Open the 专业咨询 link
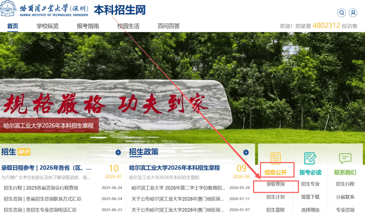The width and height of the screenshot is (365, 214). coord(345,210)
